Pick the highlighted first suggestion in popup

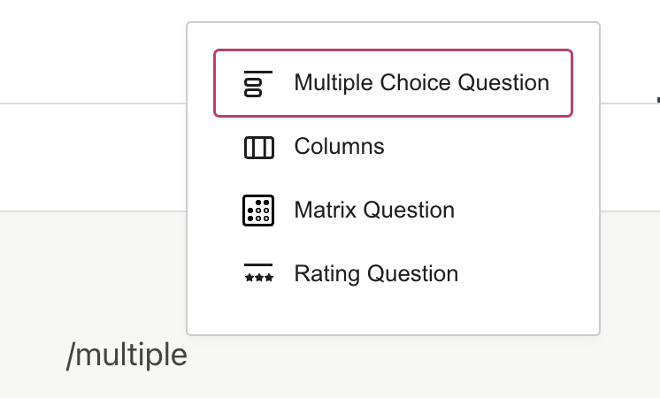[x=393, y=83]
